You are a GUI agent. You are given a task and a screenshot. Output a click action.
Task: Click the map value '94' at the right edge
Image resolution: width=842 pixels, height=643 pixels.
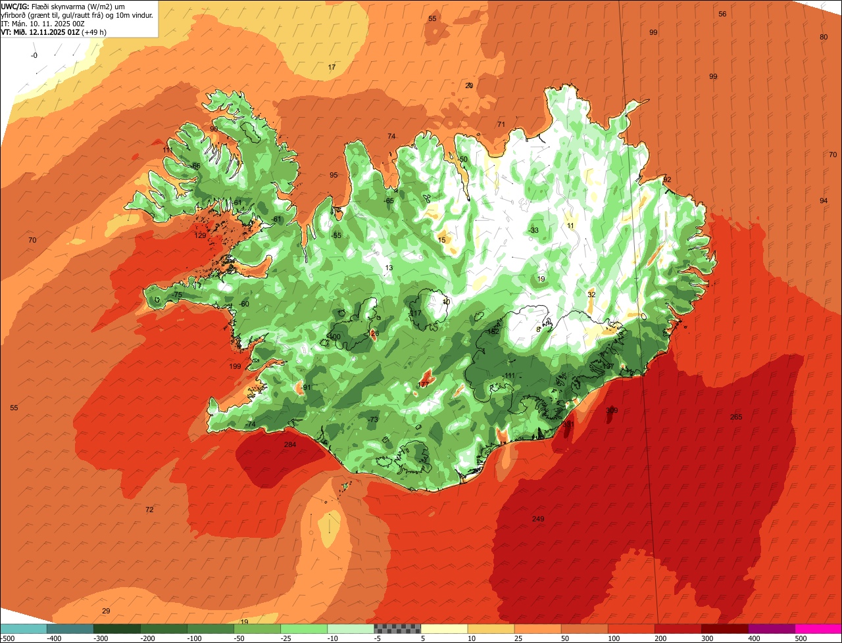[824, 201]
